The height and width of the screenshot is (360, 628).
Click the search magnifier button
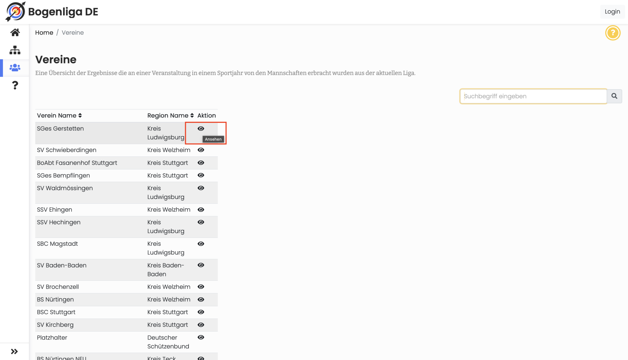(614, 96)
